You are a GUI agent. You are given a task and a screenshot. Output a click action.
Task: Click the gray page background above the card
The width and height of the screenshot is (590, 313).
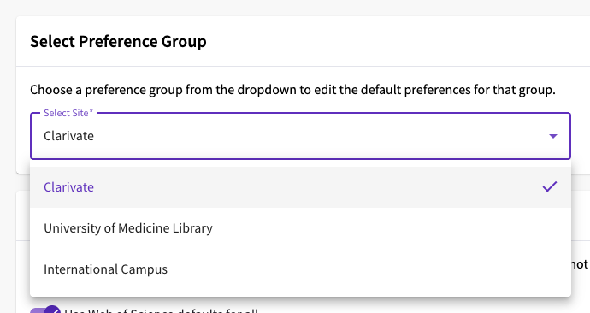(x=295, y=8)
